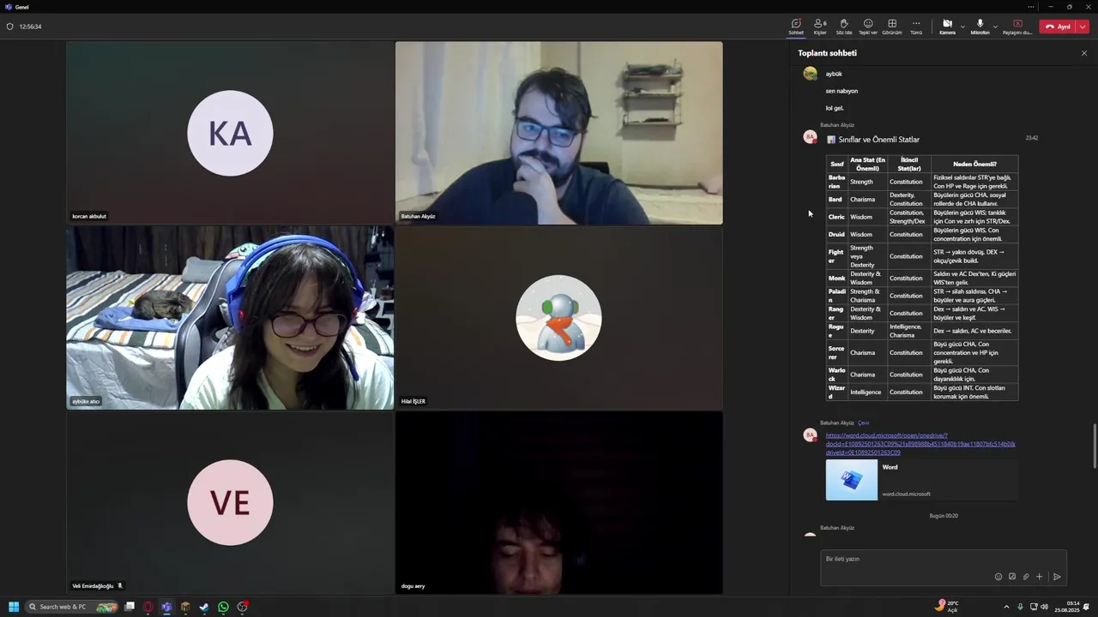Open the 20°C weather widget
The height and width of the screenshot is (617, 1098).
click(947, 607)
